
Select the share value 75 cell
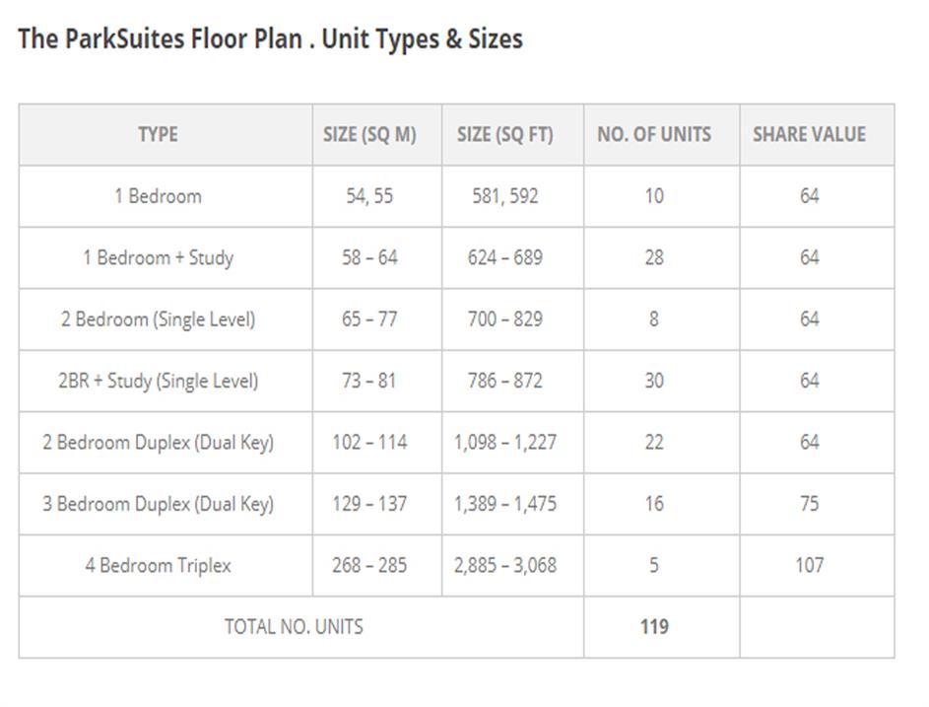(x=809, y=504)
